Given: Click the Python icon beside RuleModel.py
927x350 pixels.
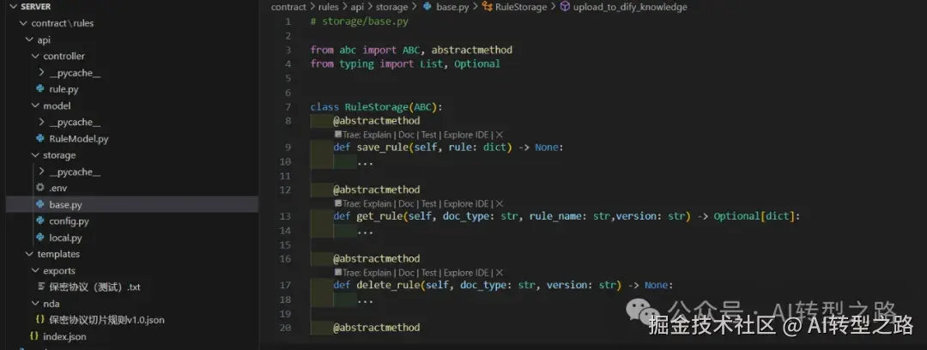Looking at the screenshot, I should click(x=40, y=139).
